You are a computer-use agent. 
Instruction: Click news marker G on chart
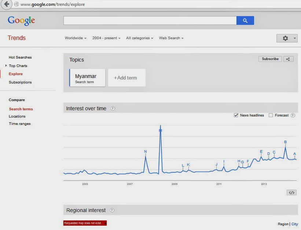point(242,162)
